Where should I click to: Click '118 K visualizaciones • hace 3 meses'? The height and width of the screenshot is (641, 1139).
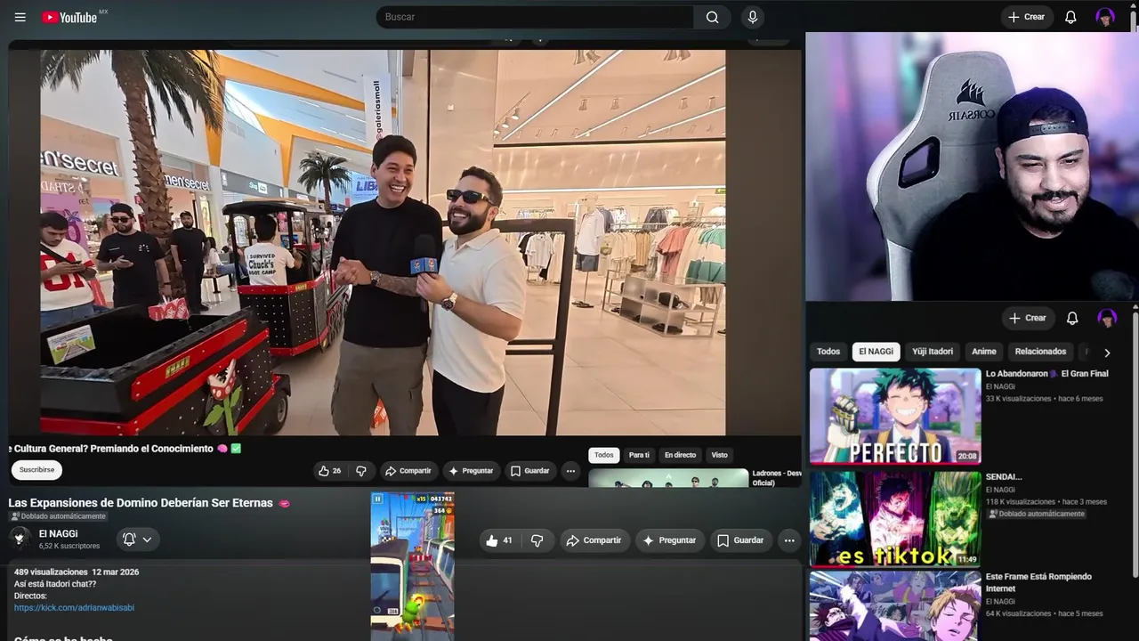click(x=1046, y=502)
